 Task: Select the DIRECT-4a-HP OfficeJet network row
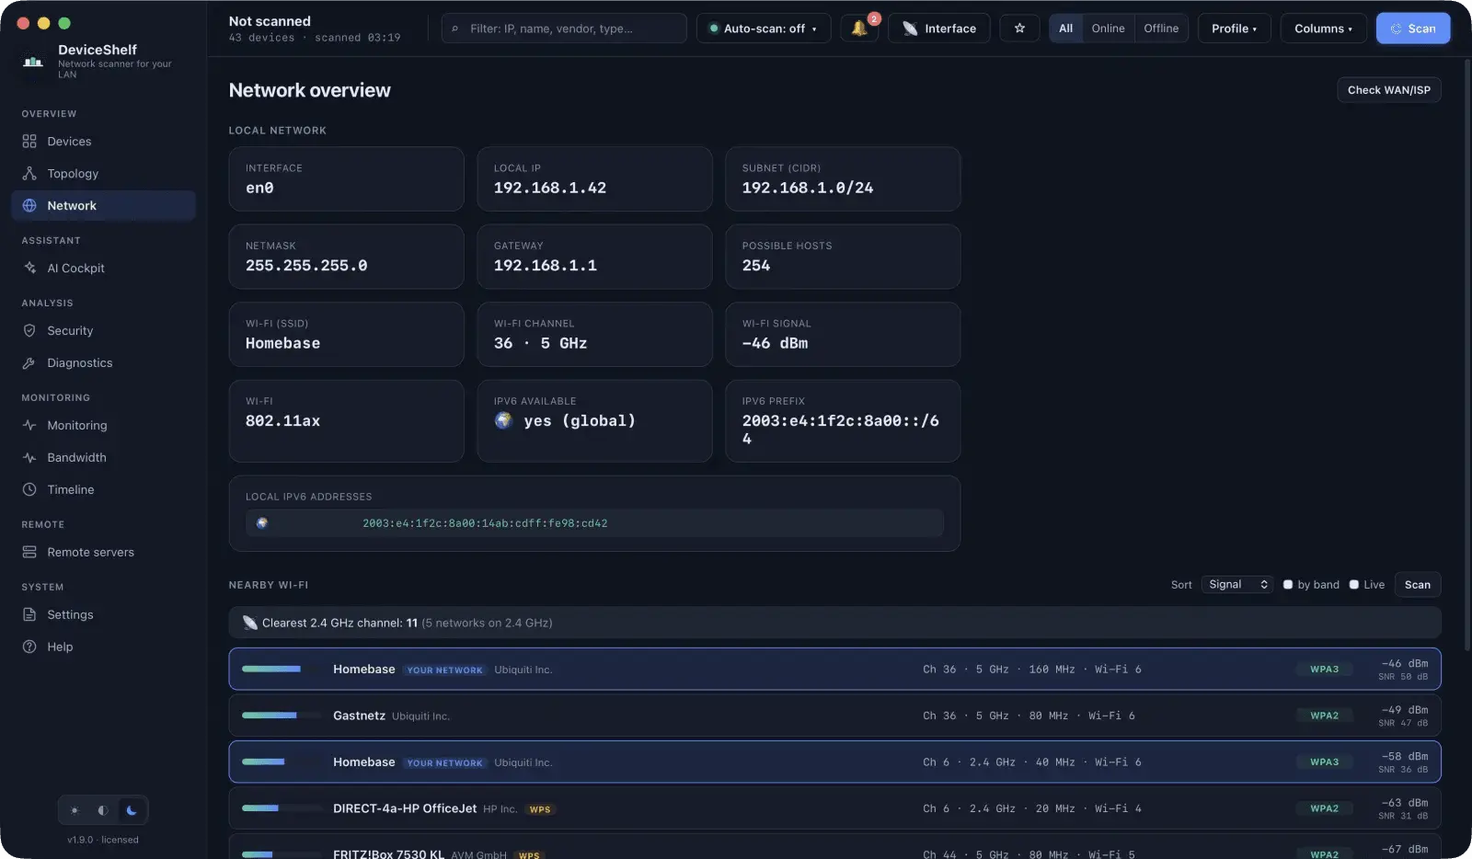pyautogui.click(x=834, y=808)
